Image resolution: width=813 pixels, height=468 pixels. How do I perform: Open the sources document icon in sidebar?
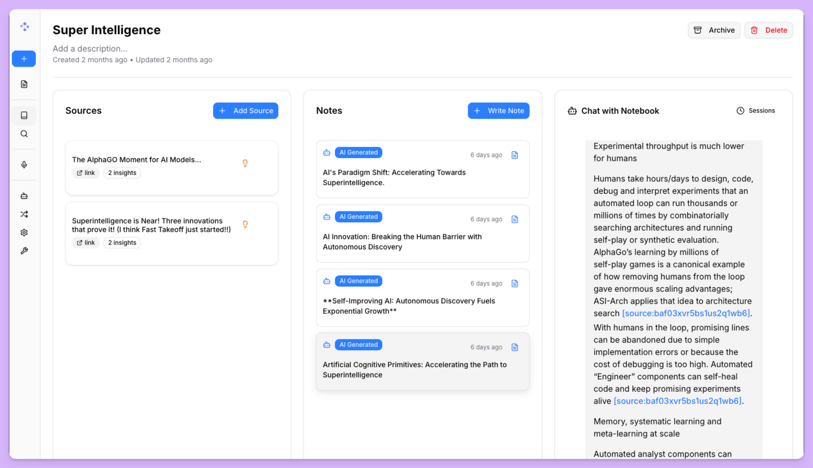[x=24, y=84]
